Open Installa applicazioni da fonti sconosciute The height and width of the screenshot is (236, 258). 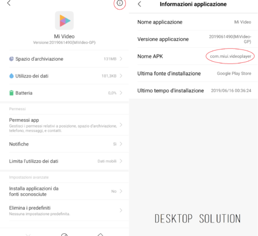(66, 191)
